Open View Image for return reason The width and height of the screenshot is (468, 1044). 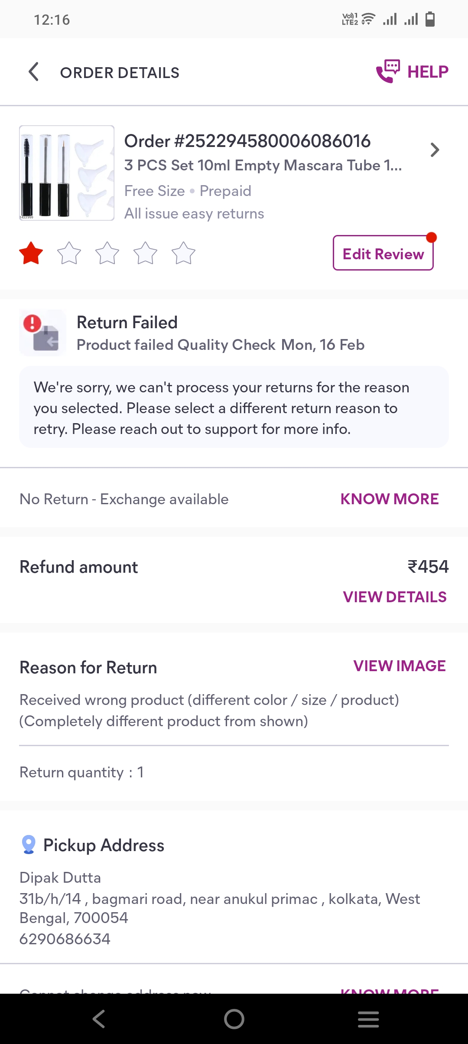[399, 666]
